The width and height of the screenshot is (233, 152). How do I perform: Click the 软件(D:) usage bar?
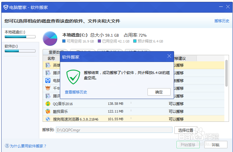coord(20,51)
